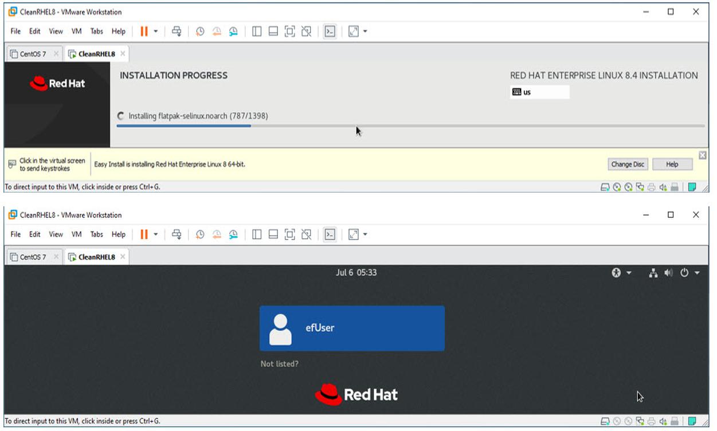Click the take snapshot icon in the installation window toolbar
Viewport: 717px width, 431px height.
point(199,32)
